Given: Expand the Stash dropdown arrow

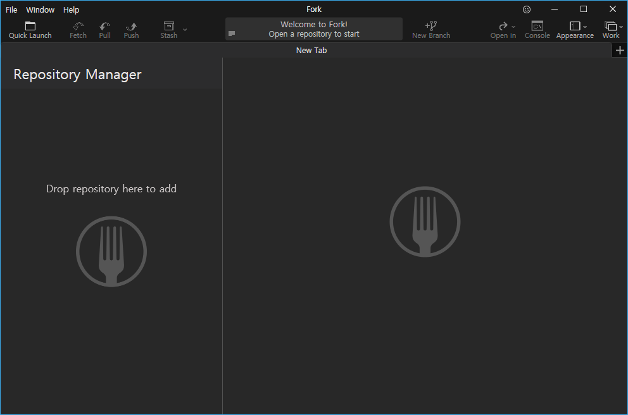Looking at the screenshot, I should [185, 29].
